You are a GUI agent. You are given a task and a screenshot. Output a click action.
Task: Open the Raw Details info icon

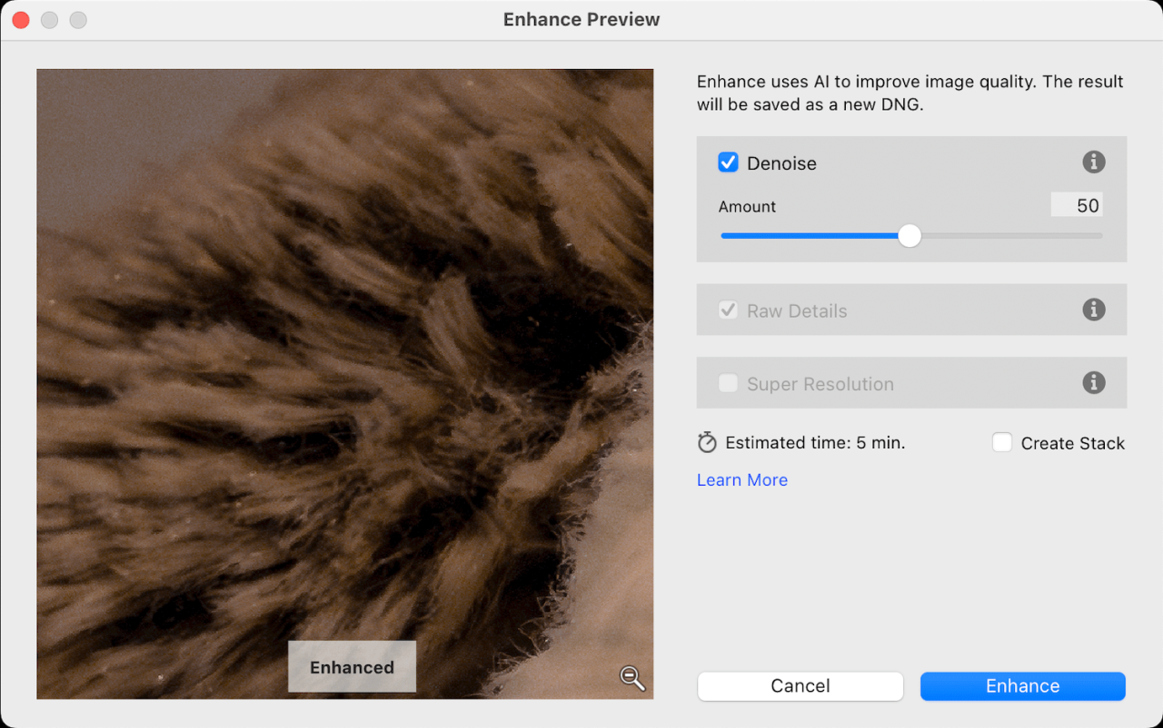(x=1094, y=310)
